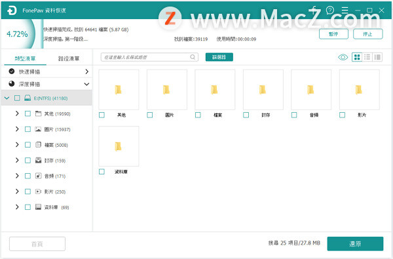393x259 pixels.
Task: Focus the name or path search field
Action: (149, 57)
